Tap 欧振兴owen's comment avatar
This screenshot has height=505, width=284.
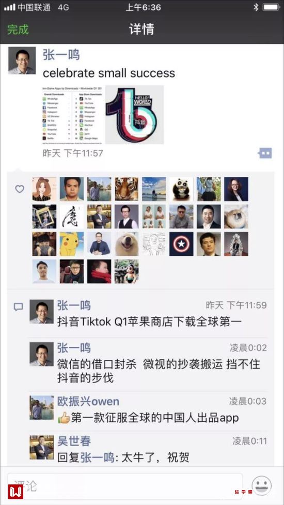pyautogui.click(x=42, y=408)
